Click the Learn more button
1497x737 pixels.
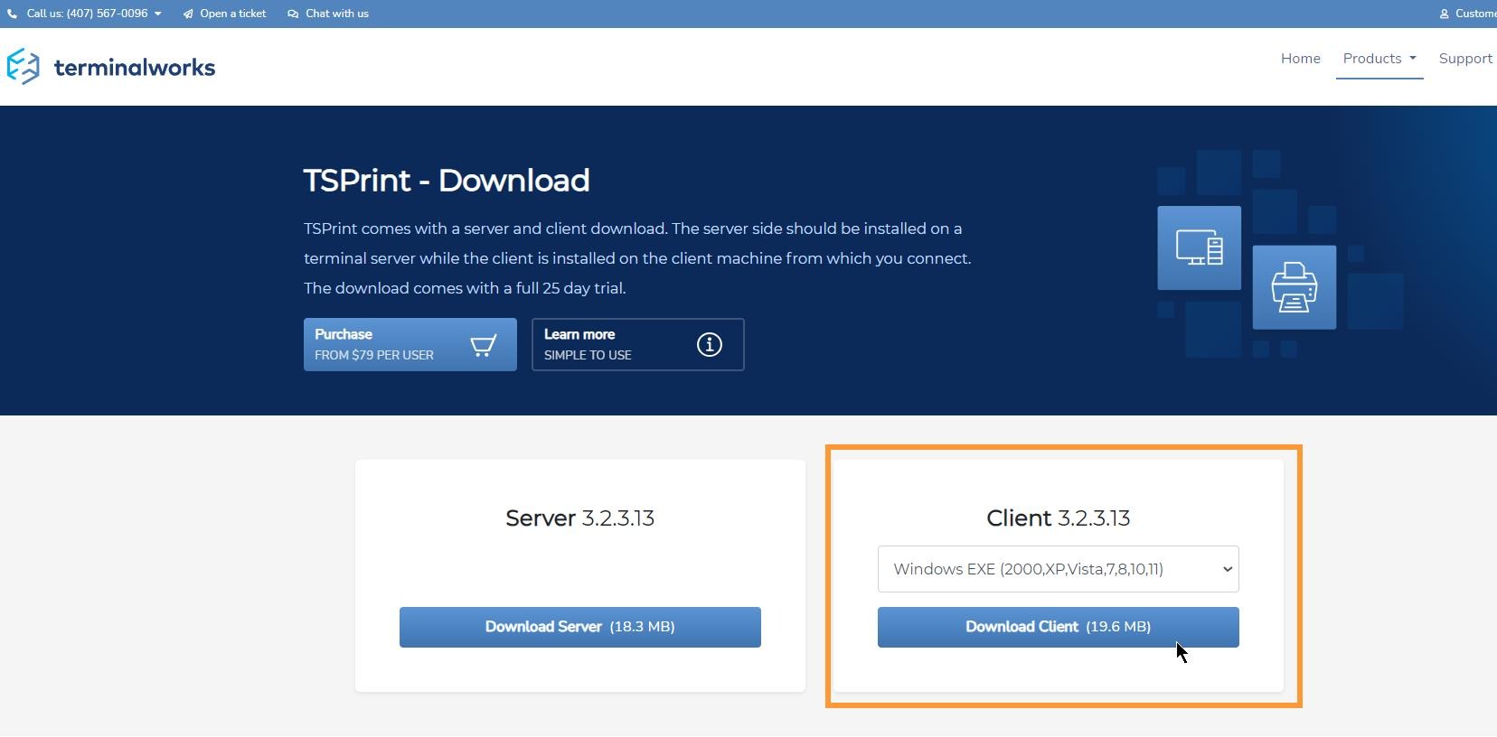click(638, 344)
